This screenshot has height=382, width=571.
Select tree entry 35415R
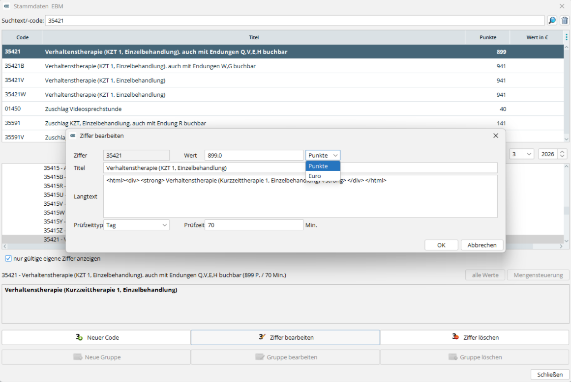(55, 186)
